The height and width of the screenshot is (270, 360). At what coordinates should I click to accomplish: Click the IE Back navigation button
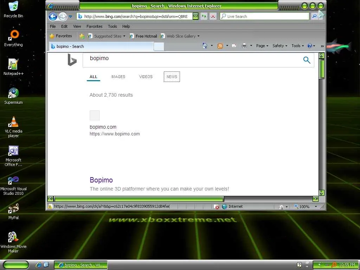click(53, 16)
